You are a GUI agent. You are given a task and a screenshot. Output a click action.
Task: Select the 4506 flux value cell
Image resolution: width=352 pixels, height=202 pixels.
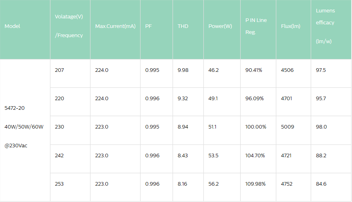(288, 70)
